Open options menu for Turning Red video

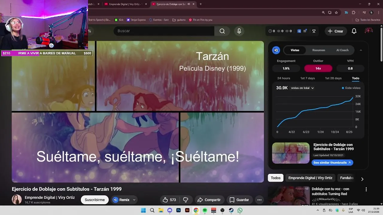coord(366,189)
